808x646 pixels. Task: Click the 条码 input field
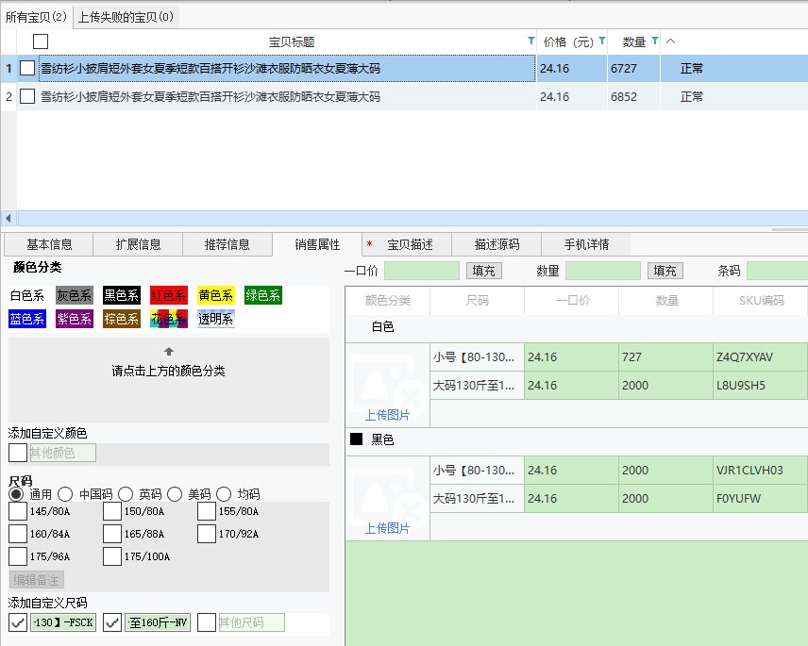pos(776,271)
